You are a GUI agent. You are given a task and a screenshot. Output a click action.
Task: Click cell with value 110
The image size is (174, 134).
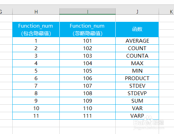(x=87, y=108)
